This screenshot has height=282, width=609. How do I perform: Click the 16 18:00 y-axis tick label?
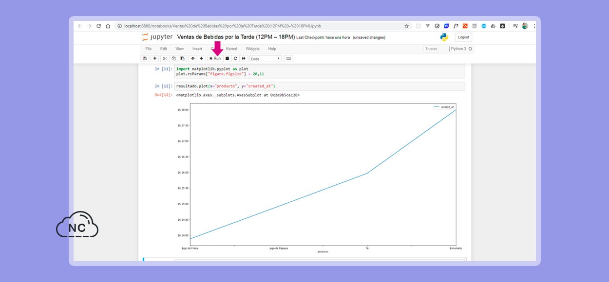(183, 110)
